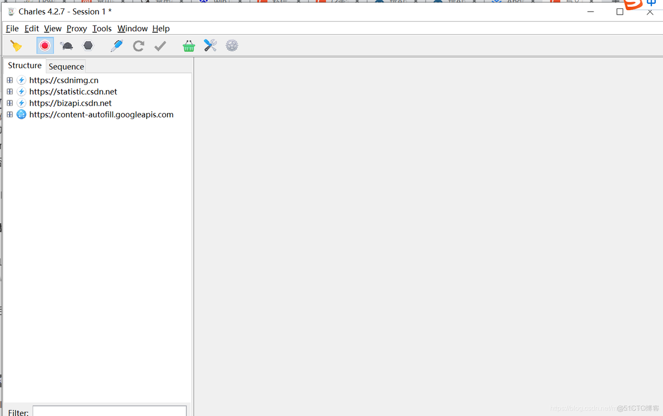Select the https://bizapi.csdn.net host row

click(x=70, y=103)
